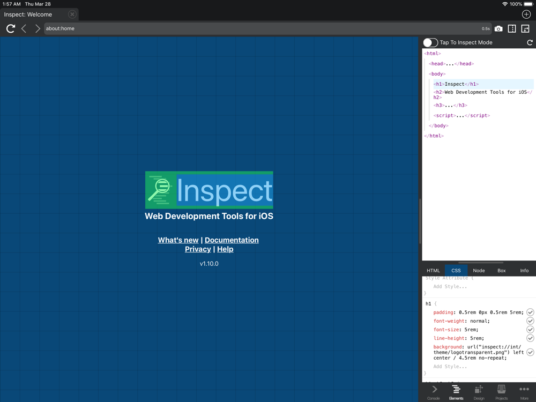This screenshot has width=536, height=402.
Task: Open the What's new link
Action: 178,240
